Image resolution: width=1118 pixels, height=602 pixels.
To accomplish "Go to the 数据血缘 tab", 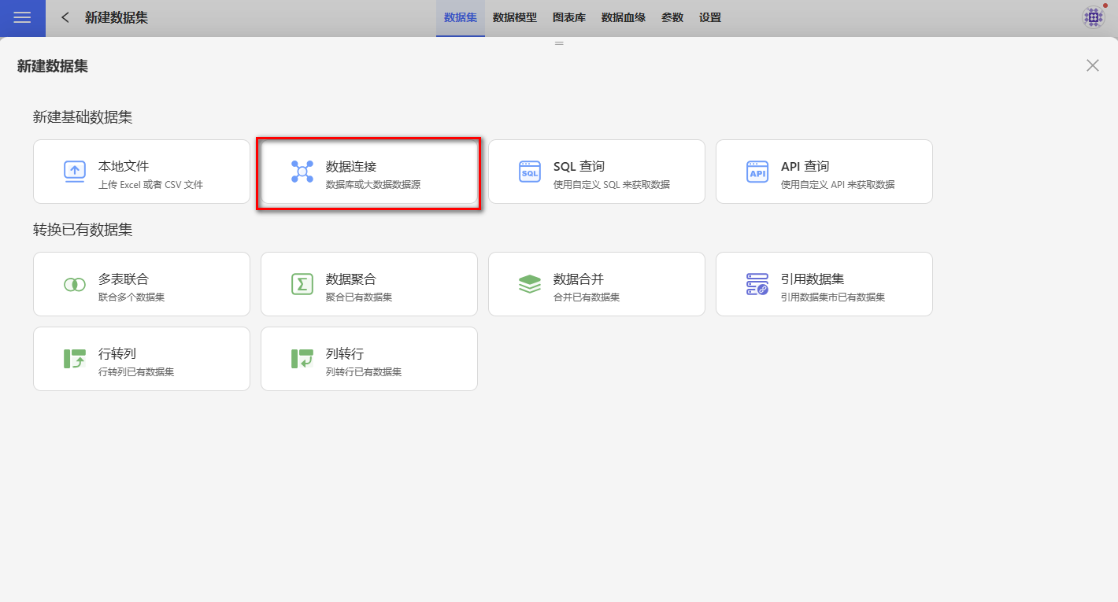I will [x=624, y=17].
